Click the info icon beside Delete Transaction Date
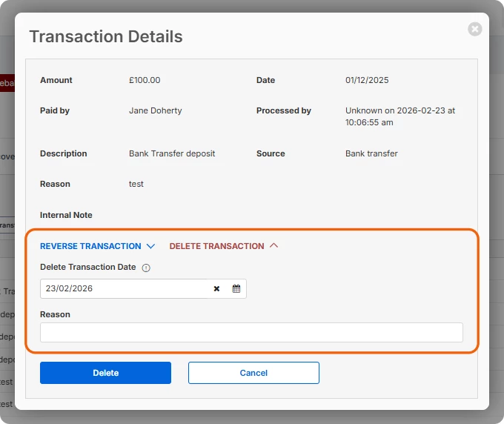Screen dimensions: 504x424 coord(146,268)
